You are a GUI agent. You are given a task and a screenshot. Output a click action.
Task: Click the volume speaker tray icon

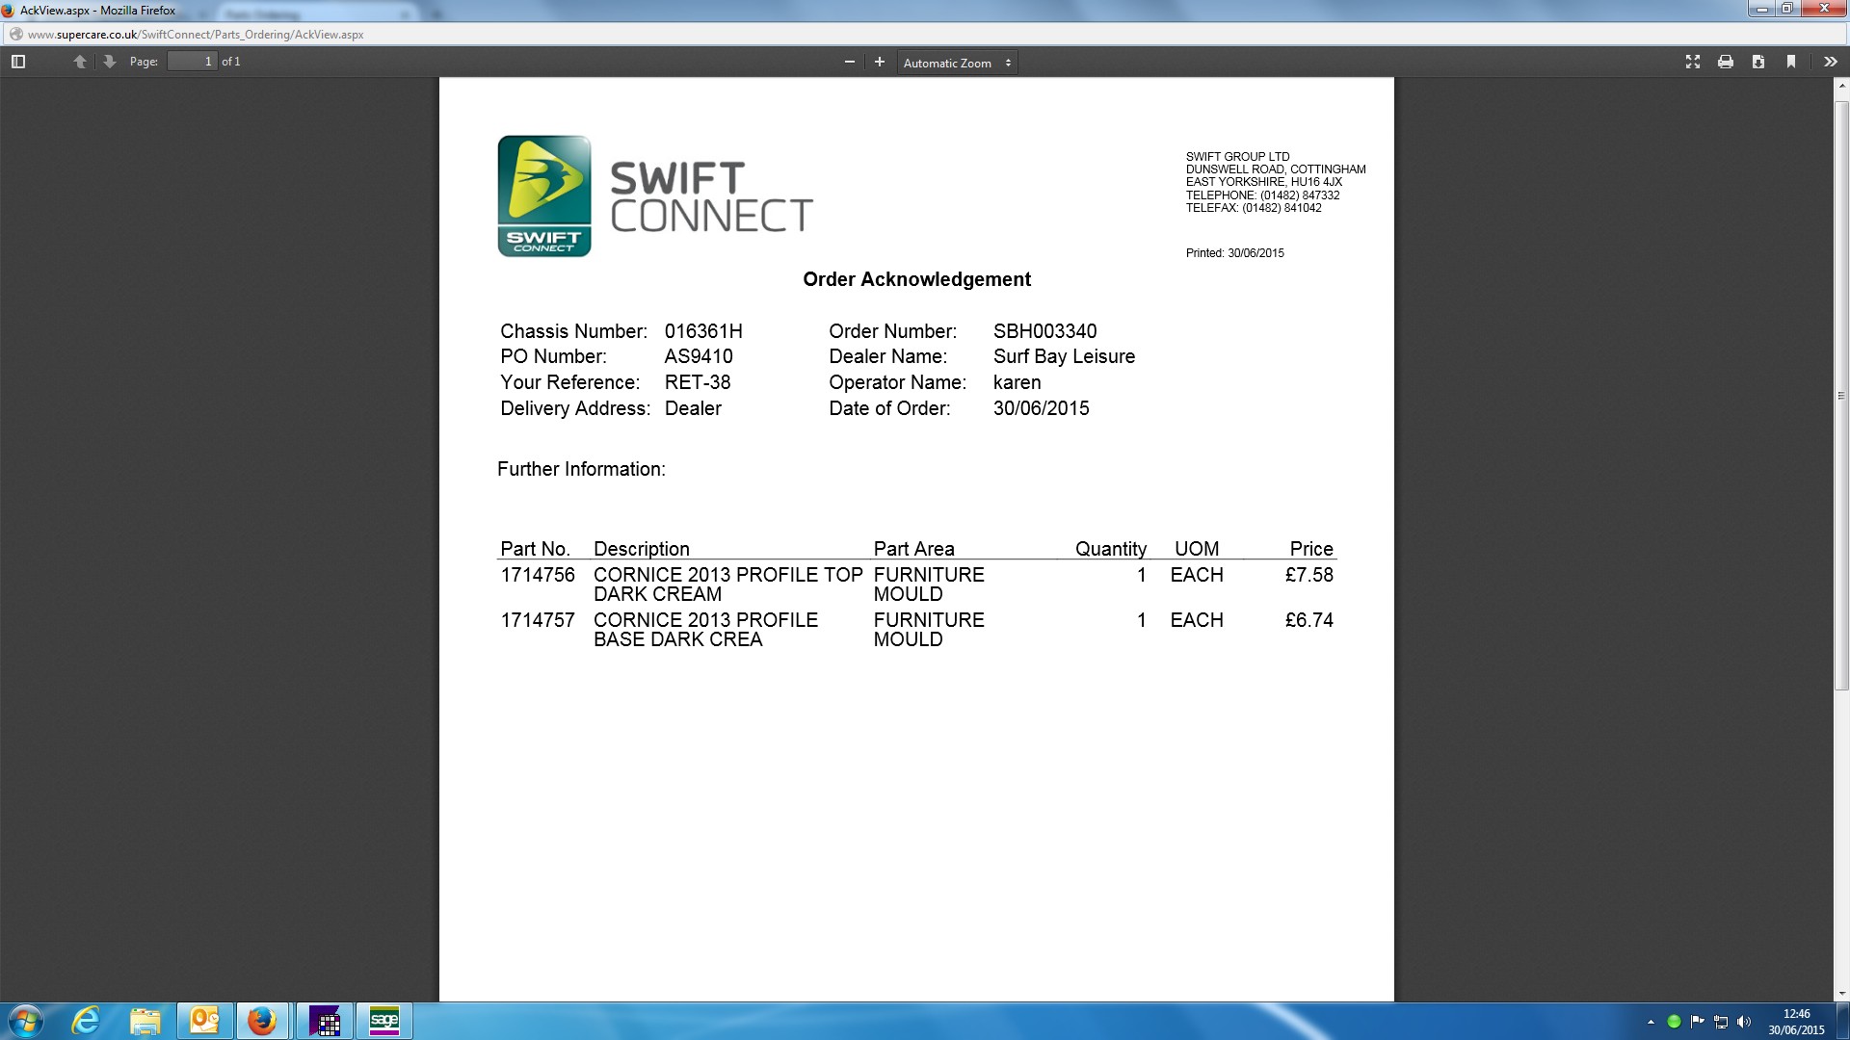pyautogui.click(x=1744, y=1022)
